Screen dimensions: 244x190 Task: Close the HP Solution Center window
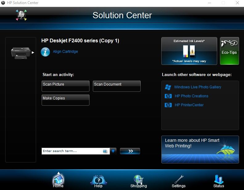coord(238,3)
